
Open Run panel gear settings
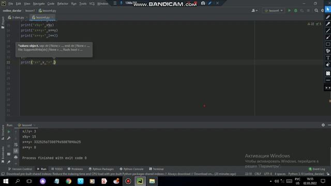click(x=323, y=125)
